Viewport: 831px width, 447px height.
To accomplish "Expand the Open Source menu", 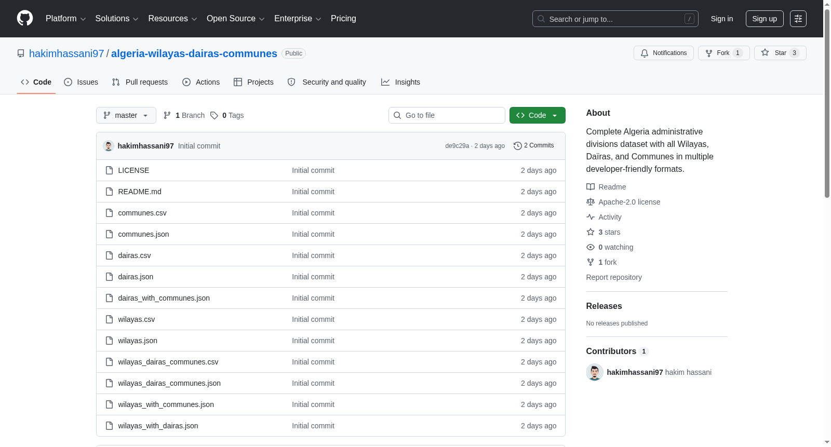I will (x=236, y=19).
